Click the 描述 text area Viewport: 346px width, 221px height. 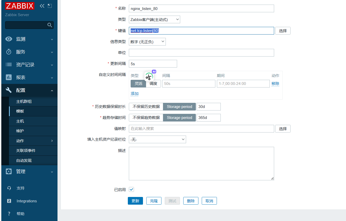pyautogui.click(x=201, y=163)
